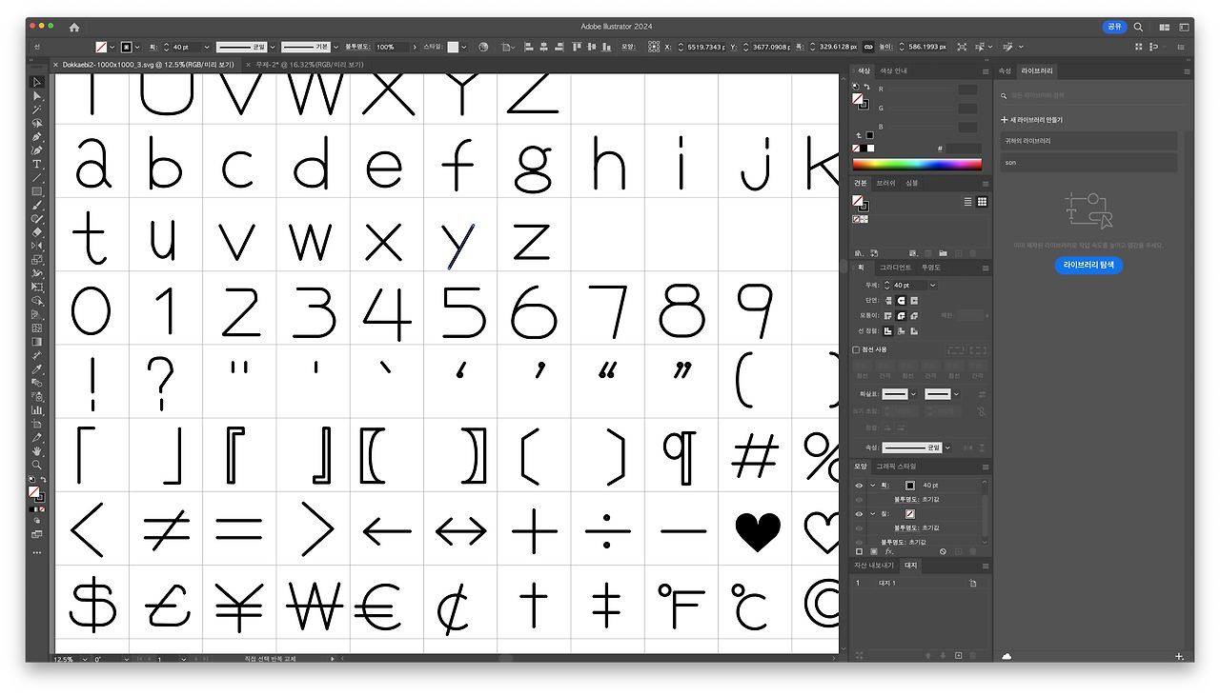Open stroke weight dropdown in control bar

point(206,47)
